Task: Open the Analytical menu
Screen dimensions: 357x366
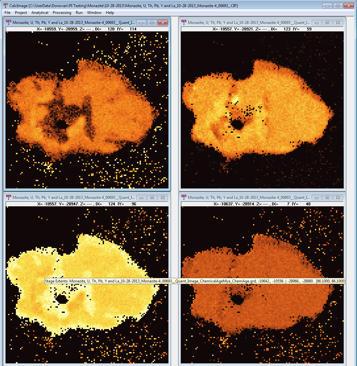Action: [40, 13]
